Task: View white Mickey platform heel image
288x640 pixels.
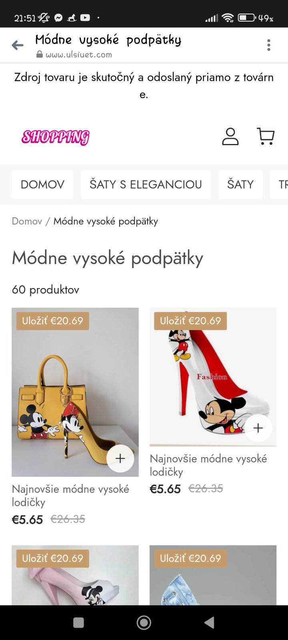Action: pos(213,377)
